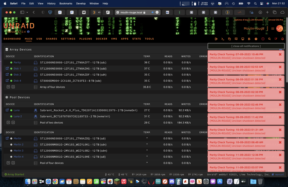Browse the Merlin pool via link icon

[7, 138]
